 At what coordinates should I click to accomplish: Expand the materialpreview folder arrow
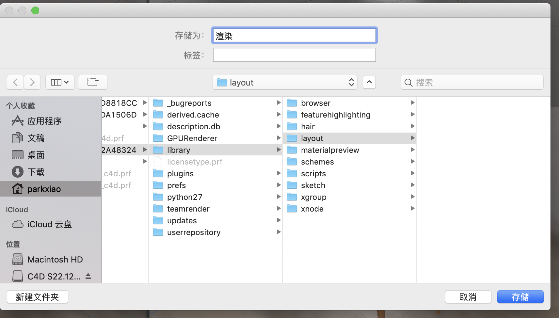(x=412, y=150)
